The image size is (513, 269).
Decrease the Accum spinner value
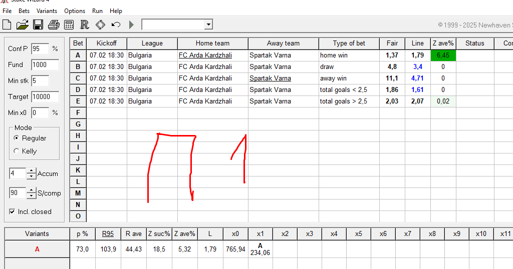click(x=31, y=176)
